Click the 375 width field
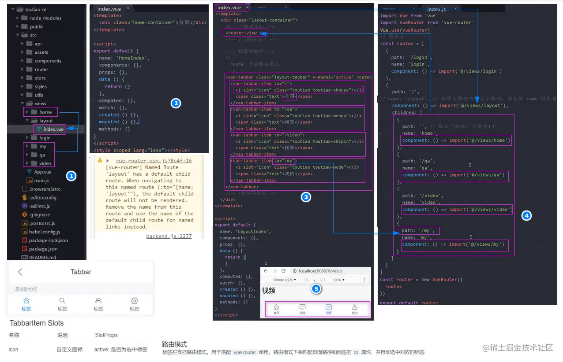The image size is (563, 362). [x=306, y=280]
